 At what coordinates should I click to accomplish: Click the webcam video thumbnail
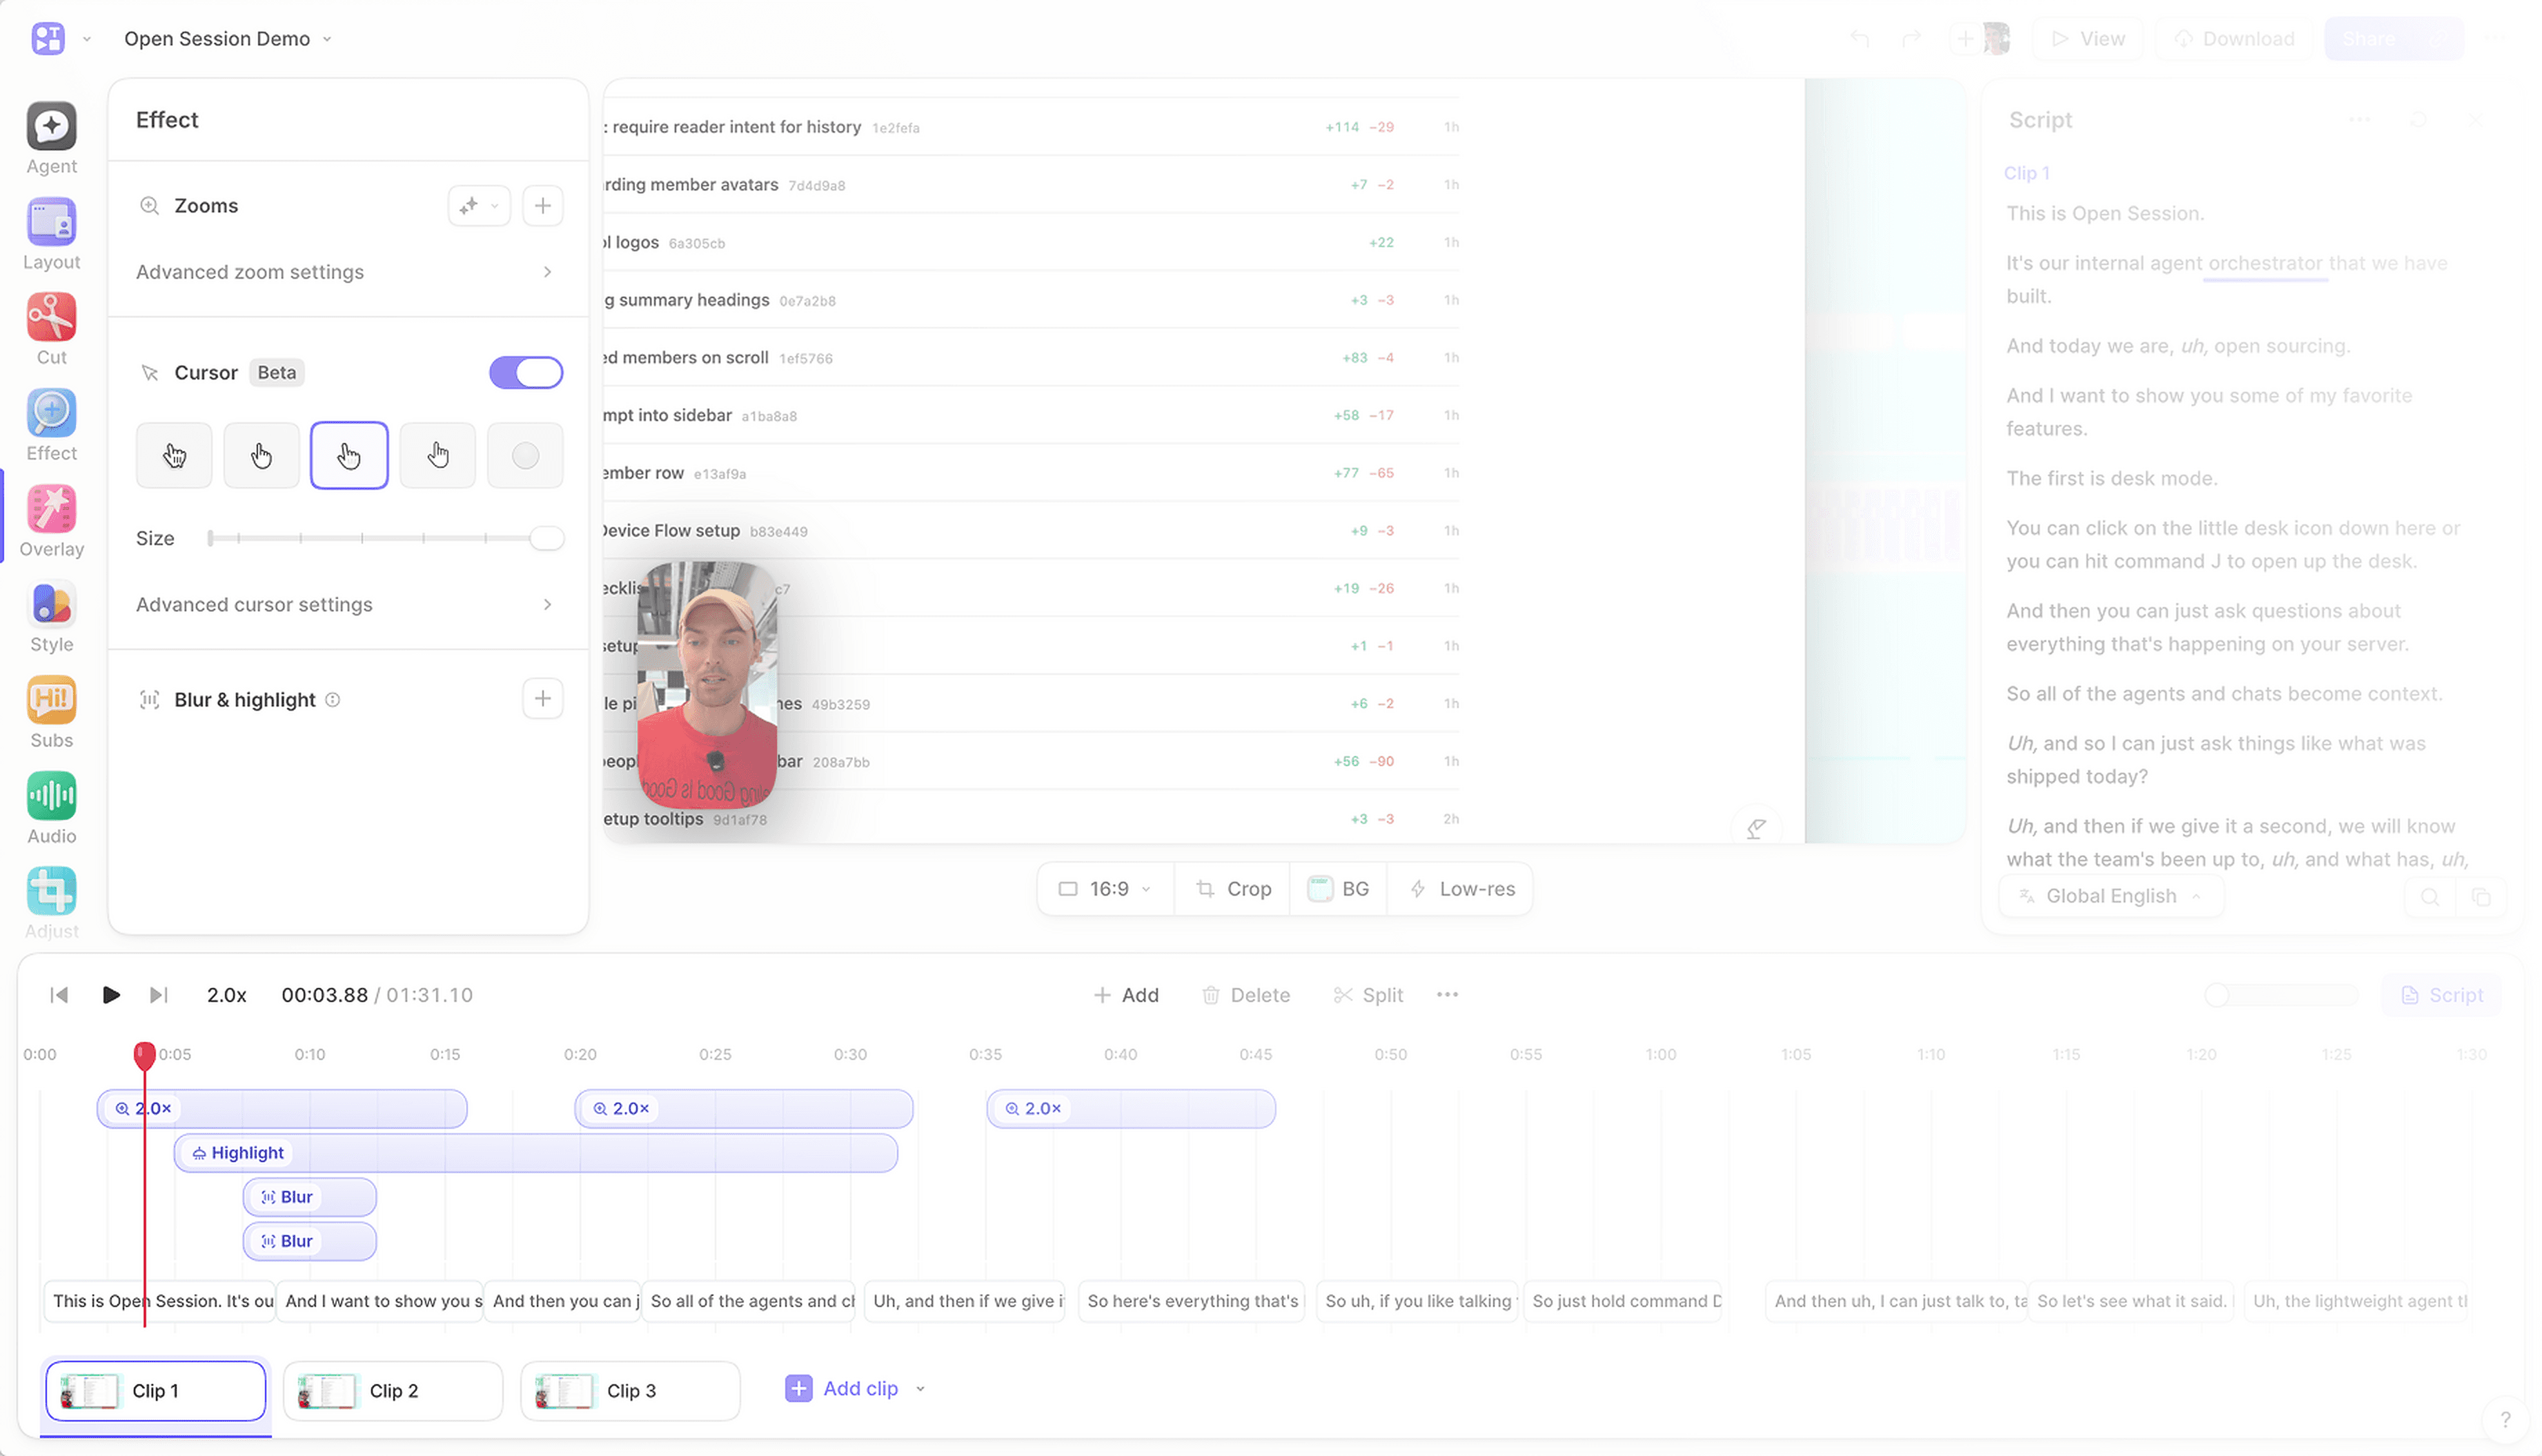(707, 685)
